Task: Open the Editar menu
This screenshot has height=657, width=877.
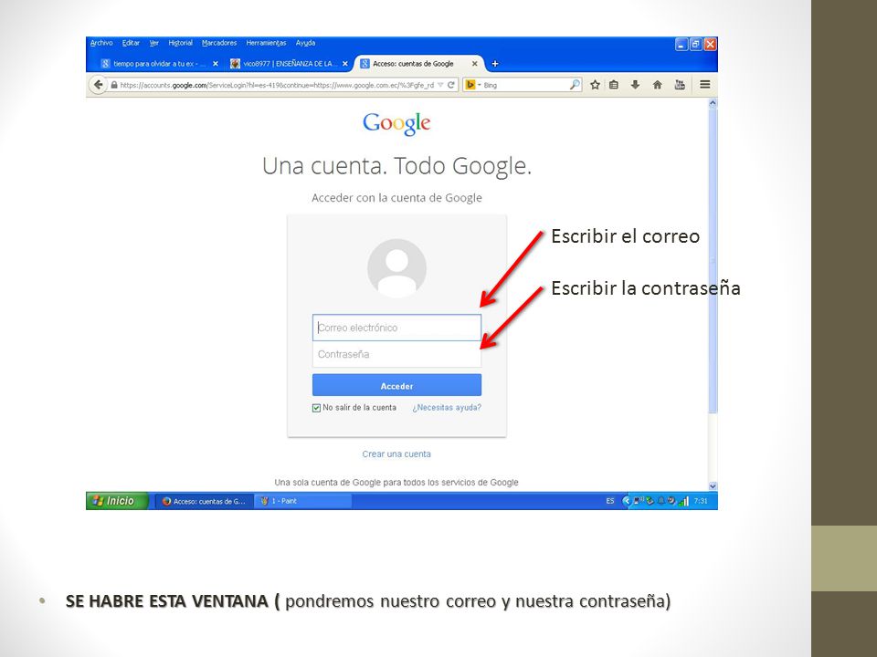Action: click(x=131, y=43)
